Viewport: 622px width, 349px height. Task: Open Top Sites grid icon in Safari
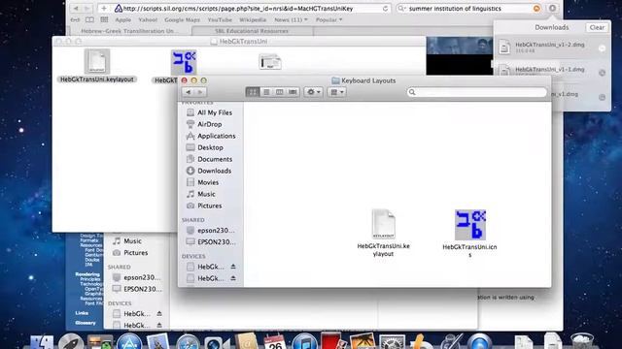104,19
